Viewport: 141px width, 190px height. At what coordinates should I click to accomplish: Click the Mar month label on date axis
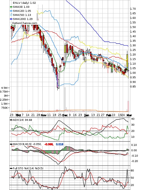[129, 115]
